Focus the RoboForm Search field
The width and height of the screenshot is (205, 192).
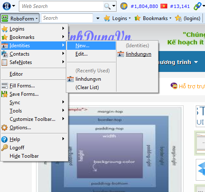click(x=67, y=18)
